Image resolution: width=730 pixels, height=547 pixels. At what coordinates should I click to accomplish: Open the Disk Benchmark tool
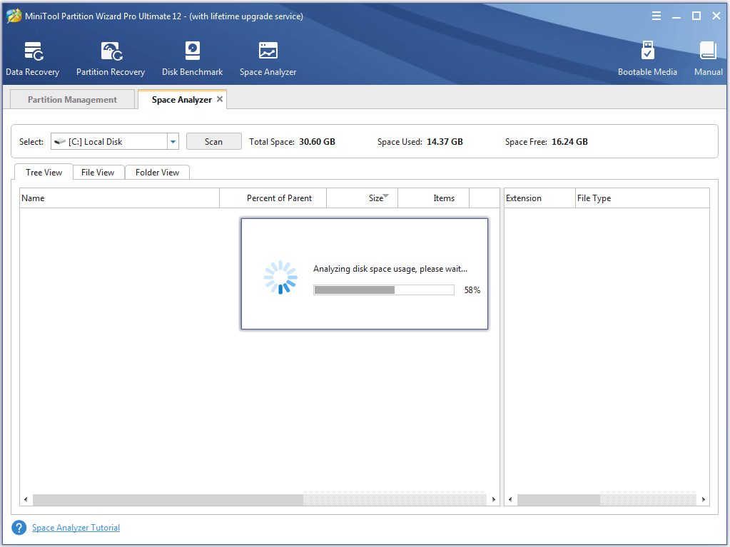[x=192, y=58]
